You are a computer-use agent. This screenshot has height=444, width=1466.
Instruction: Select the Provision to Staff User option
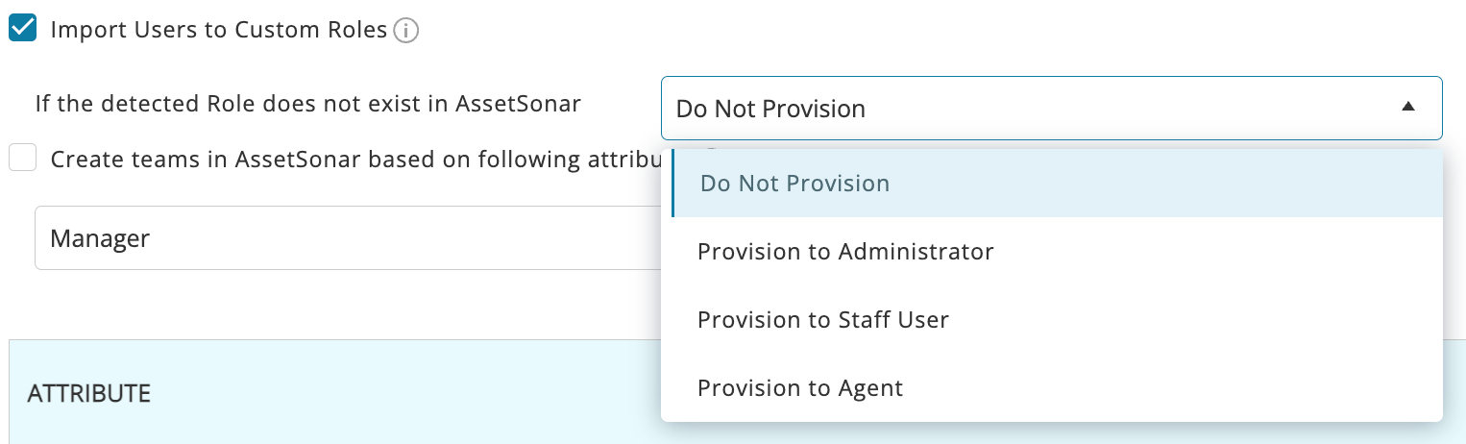pos(823,320)
